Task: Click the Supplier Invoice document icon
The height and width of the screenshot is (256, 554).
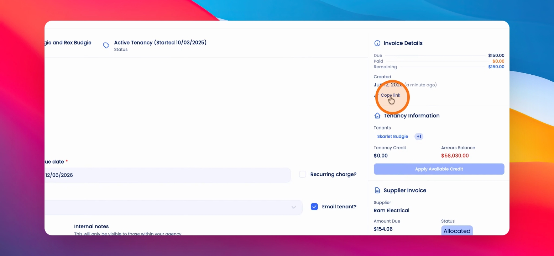Action: click(377, 190)
